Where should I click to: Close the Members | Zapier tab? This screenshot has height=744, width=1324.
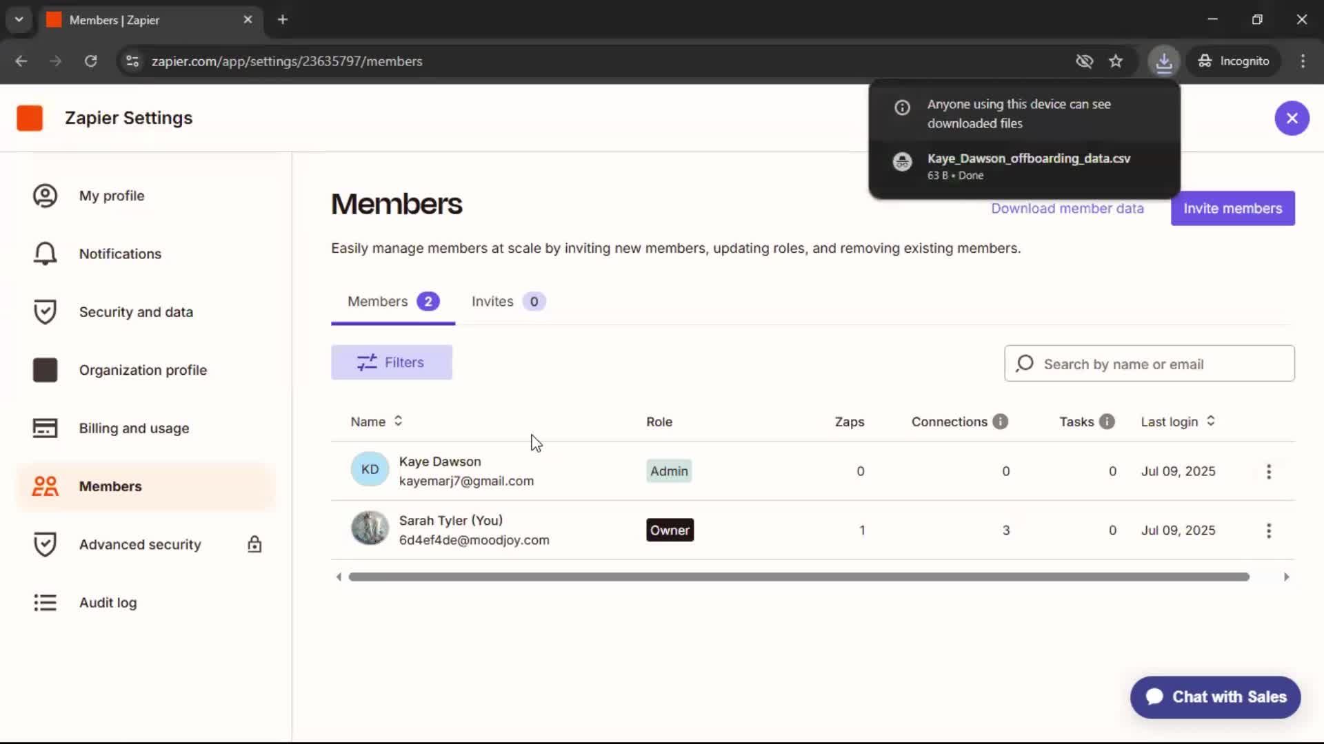[248, 19]
